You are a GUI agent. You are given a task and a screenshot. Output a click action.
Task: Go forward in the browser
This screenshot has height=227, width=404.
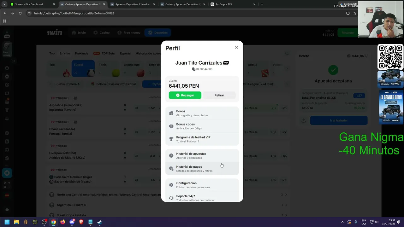pos(12,13)
